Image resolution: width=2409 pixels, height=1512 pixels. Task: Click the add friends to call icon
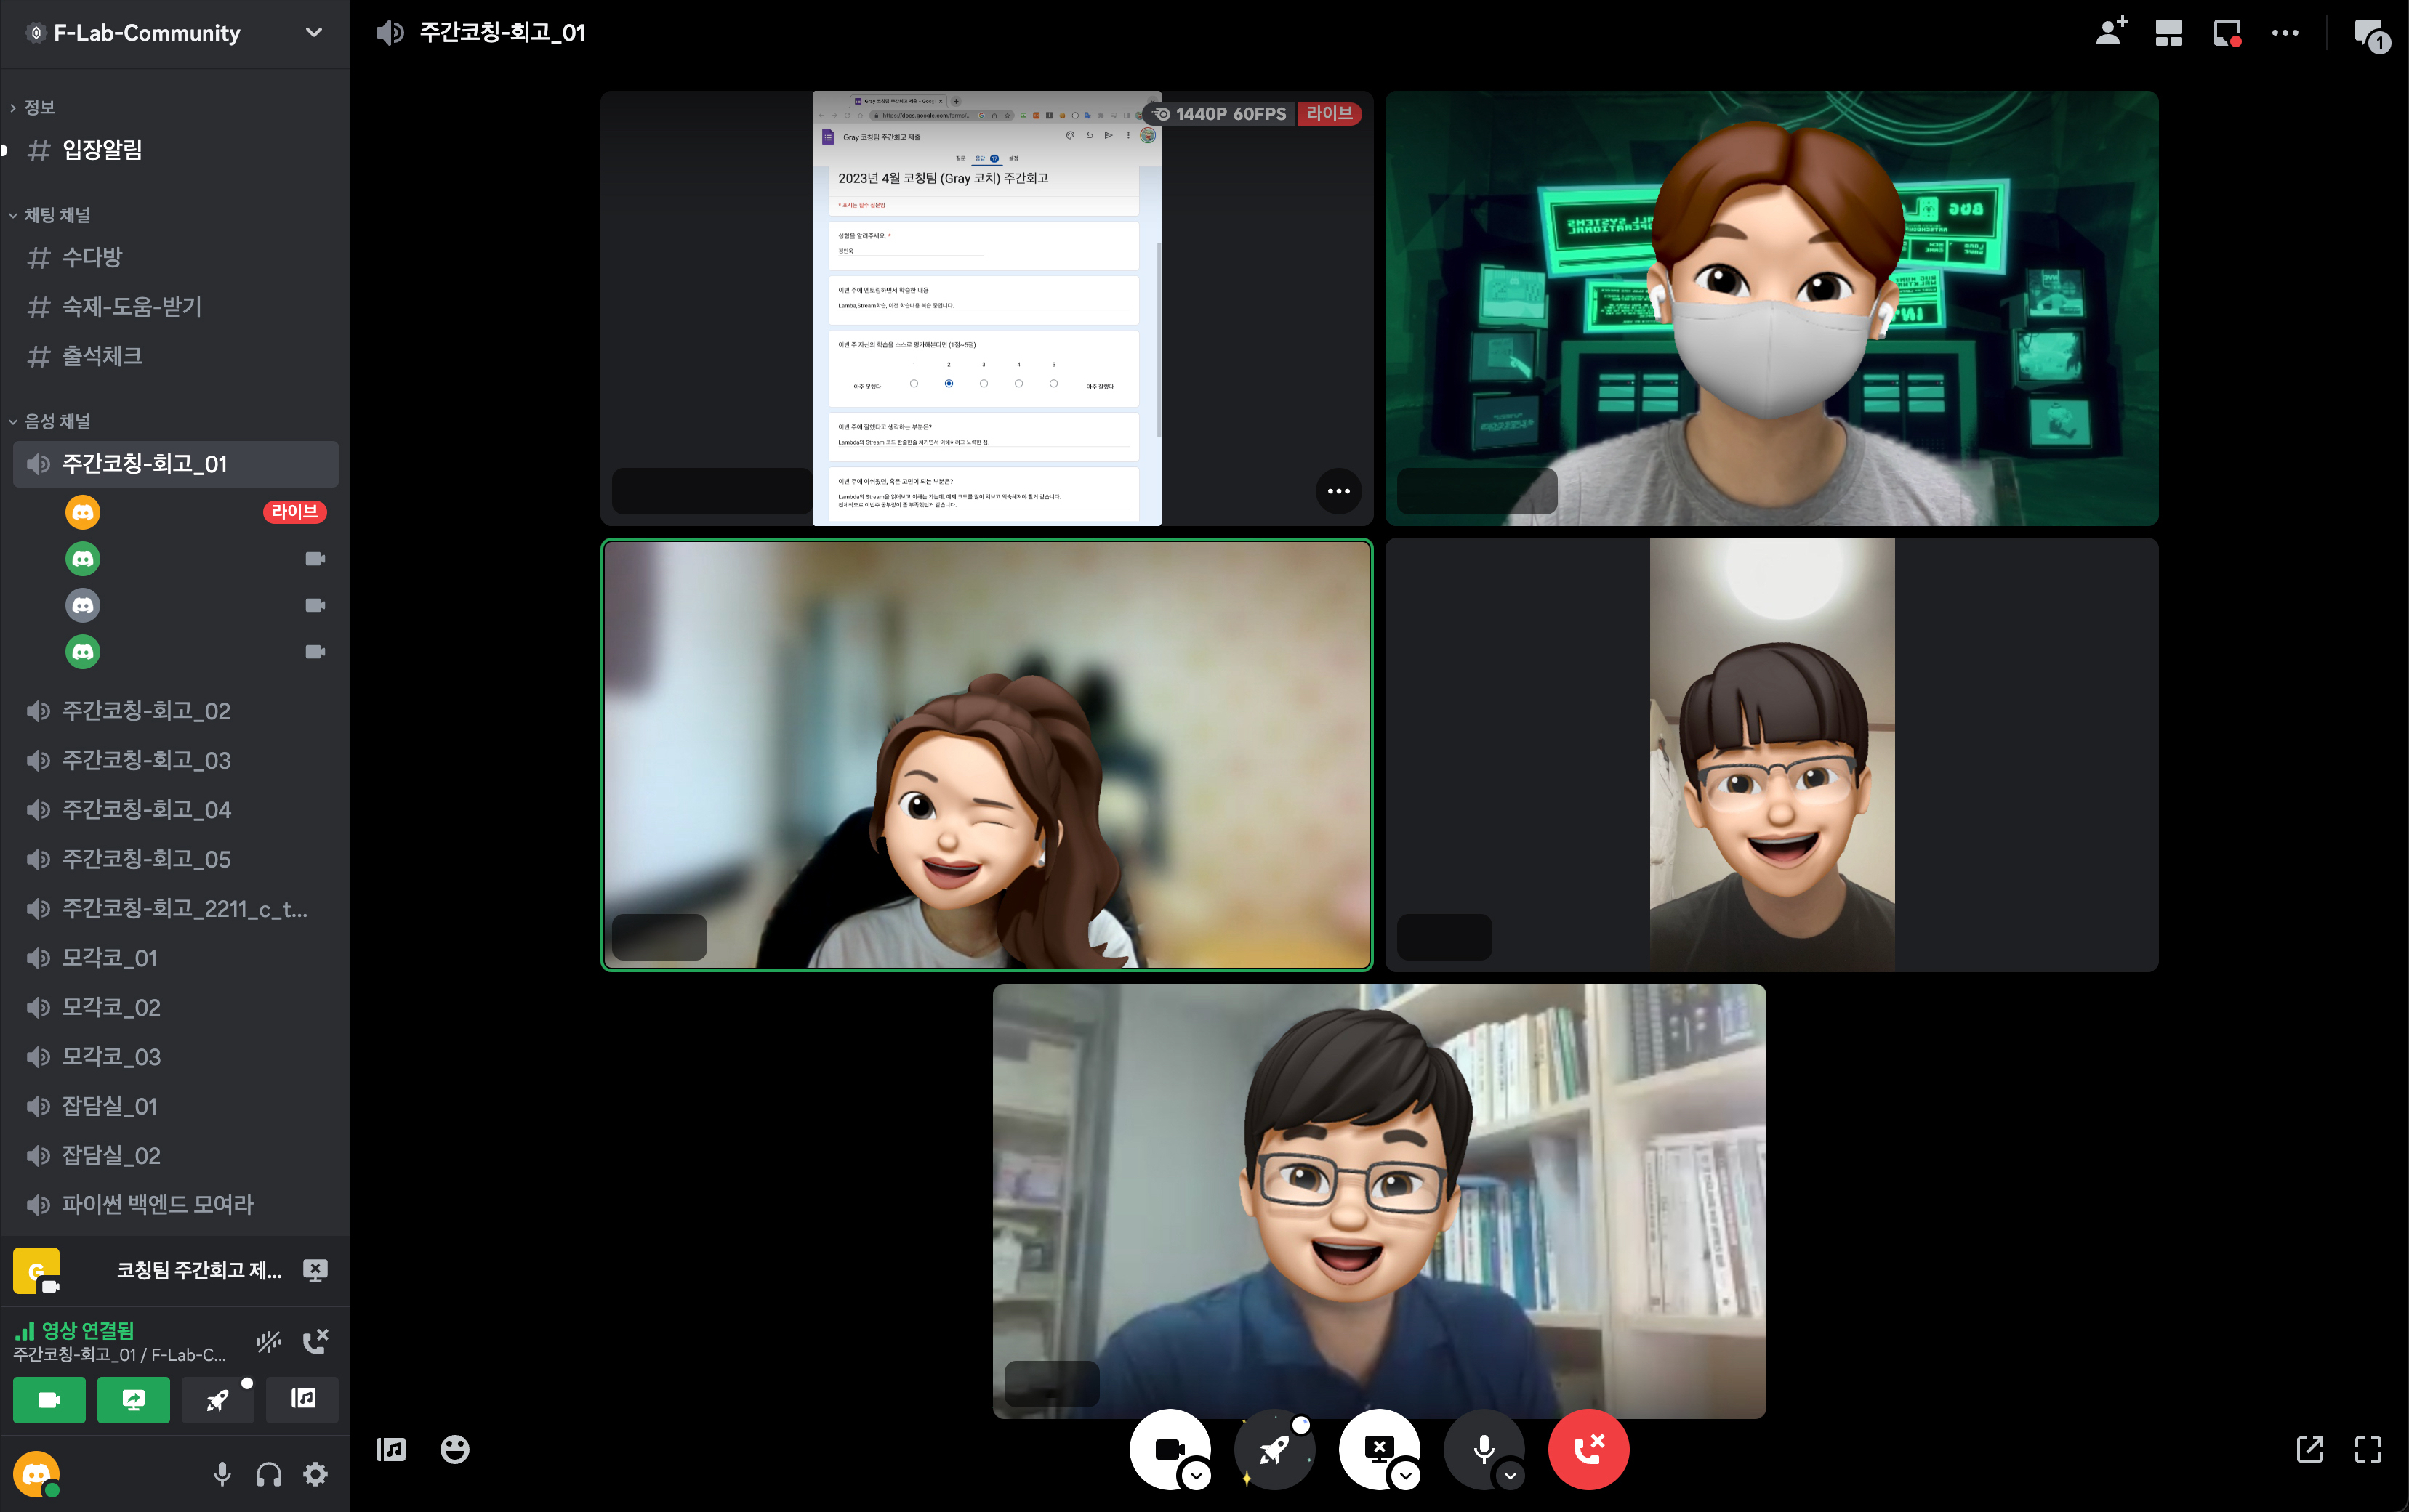[x=2111, y=32]
